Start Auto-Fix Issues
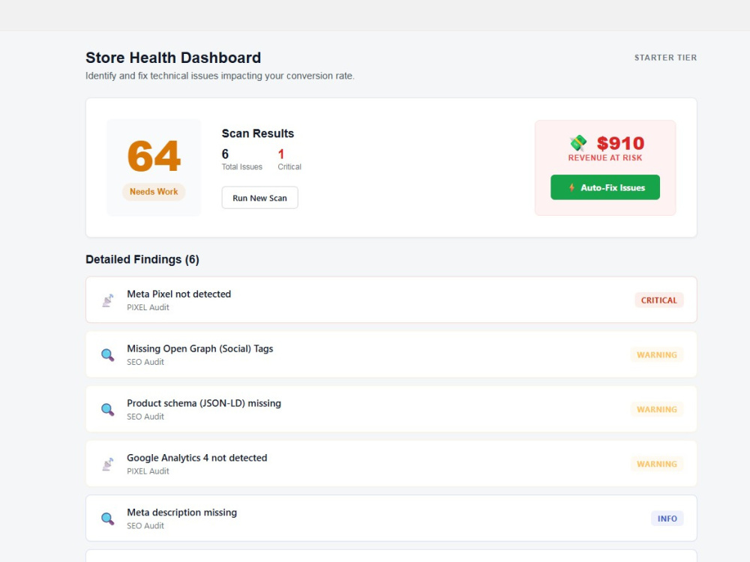The image size is (750, 562). coord(605,187)
